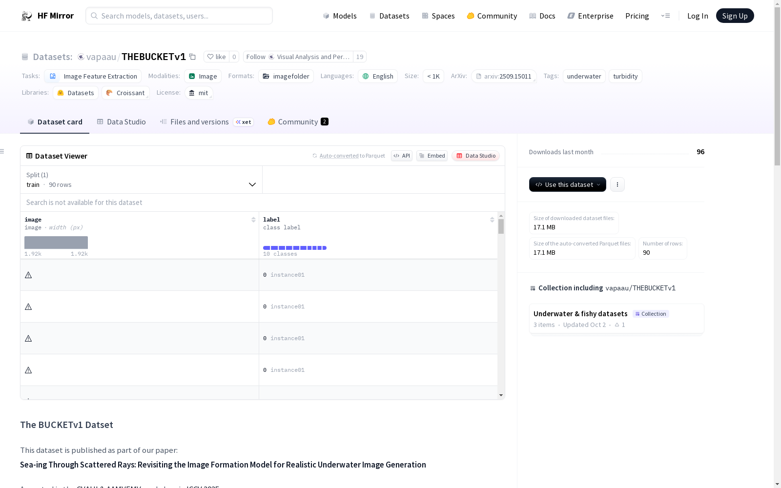The height and width of the screenshot is (488, 781).
Task: Click the sidebar expand icon at left edge
Action: pos(2,151)
